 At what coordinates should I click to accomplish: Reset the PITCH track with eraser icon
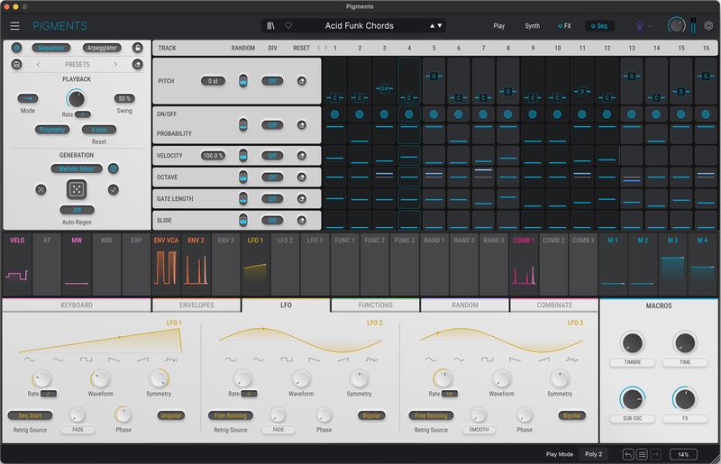pos(302,81)
